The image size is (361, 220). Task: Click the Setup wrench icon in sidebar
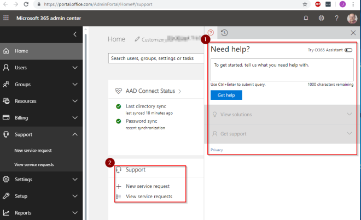pyautogui.click(x=6, y=196)
